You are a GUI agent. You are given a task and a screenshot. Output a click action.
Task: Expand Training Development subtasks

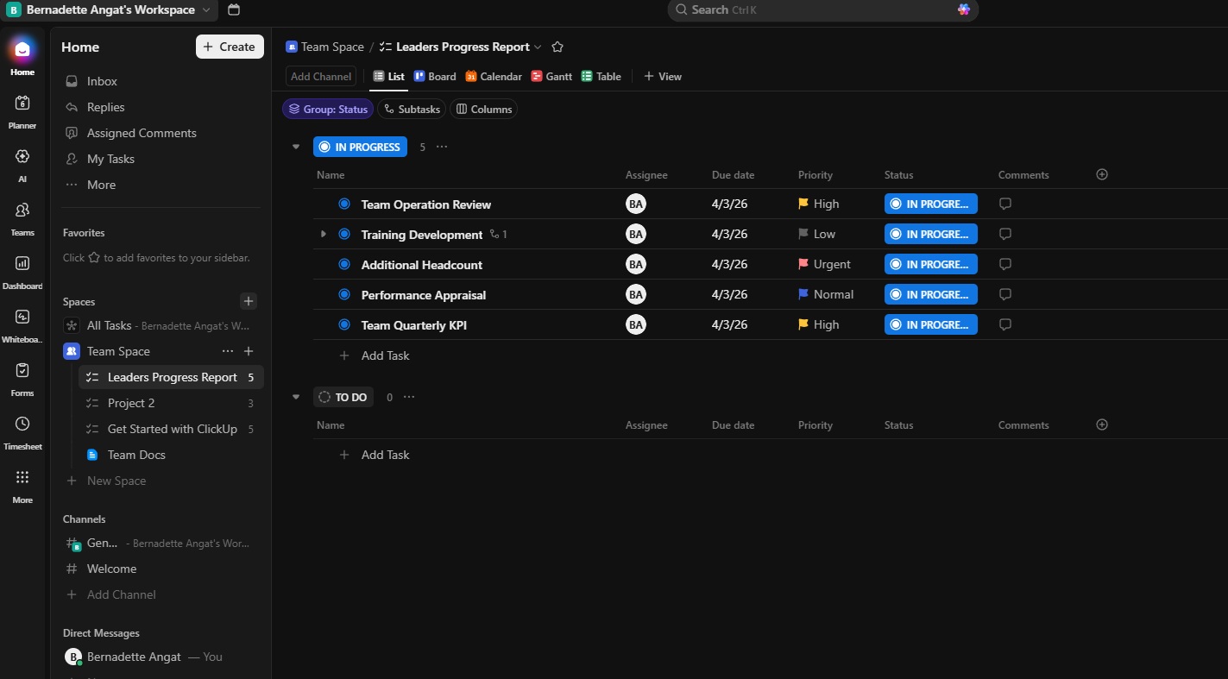click(x=324, y=235)
